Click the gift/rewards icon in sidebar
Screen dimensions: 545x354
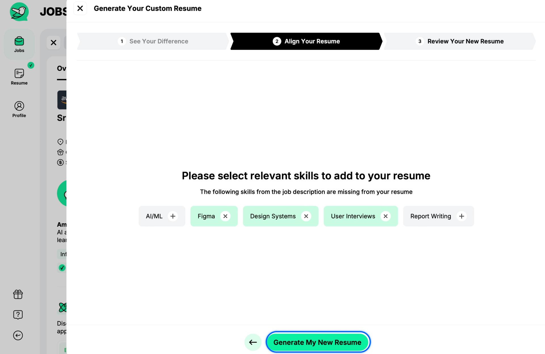18,294
